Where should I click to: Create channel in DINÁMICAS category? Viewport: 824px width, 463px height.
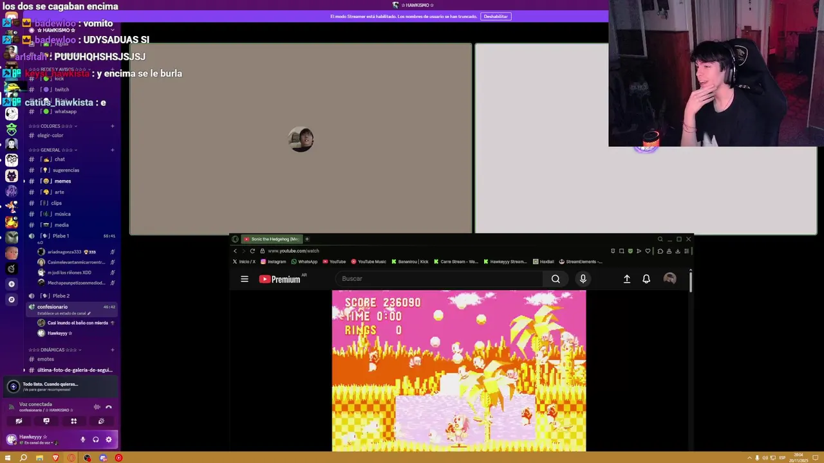(x=112, y=350)
